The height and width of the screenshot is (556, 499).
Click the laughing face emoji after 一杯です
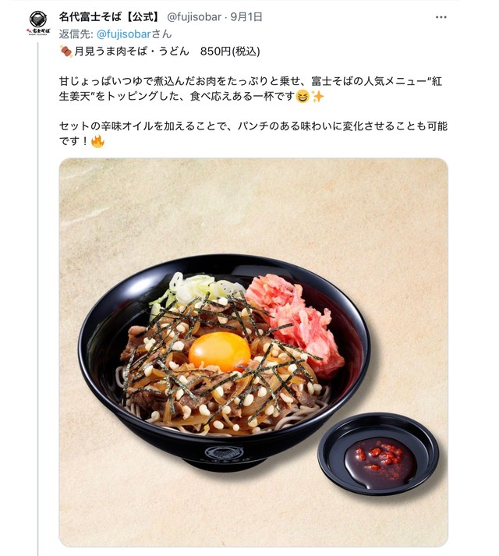point(303,97)
